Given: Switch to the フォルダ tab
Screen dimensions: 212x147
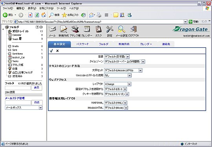Looking at the screenshot, I should tap(104, 44).
